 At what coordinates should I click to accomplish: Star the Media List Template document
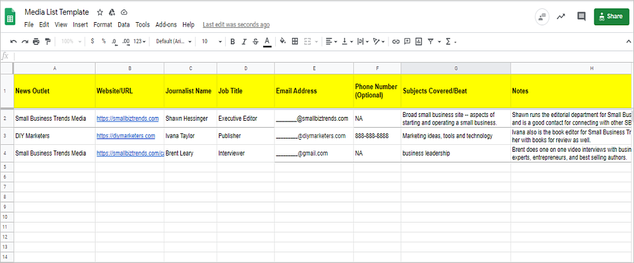(x=100, y=13)
